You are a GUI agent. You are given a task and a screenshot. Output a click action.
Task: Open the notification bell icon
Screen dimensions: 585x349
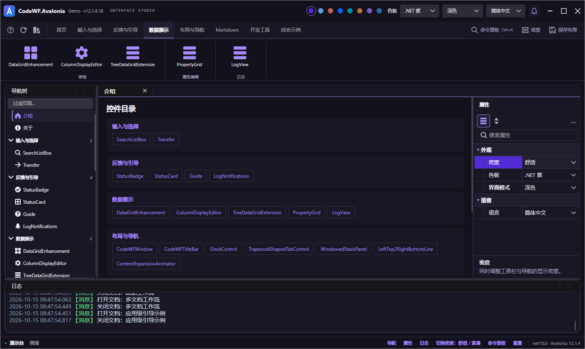click(x=534, y=11)
